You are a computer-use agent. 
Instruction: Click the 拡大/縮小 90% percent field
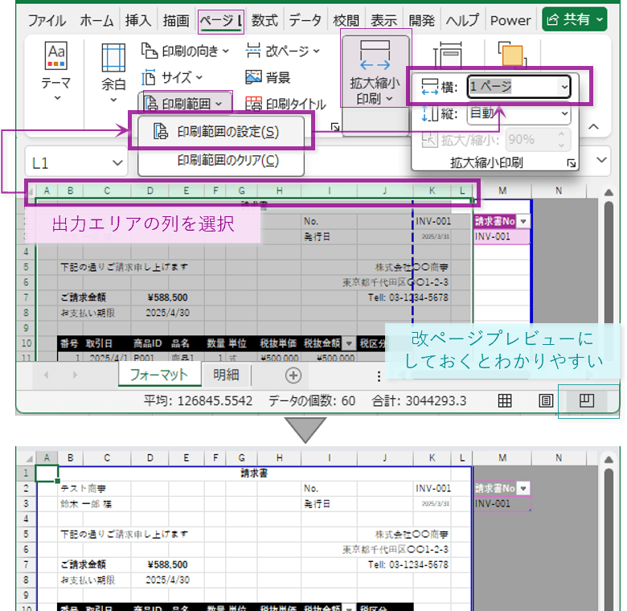coord(530,140)
